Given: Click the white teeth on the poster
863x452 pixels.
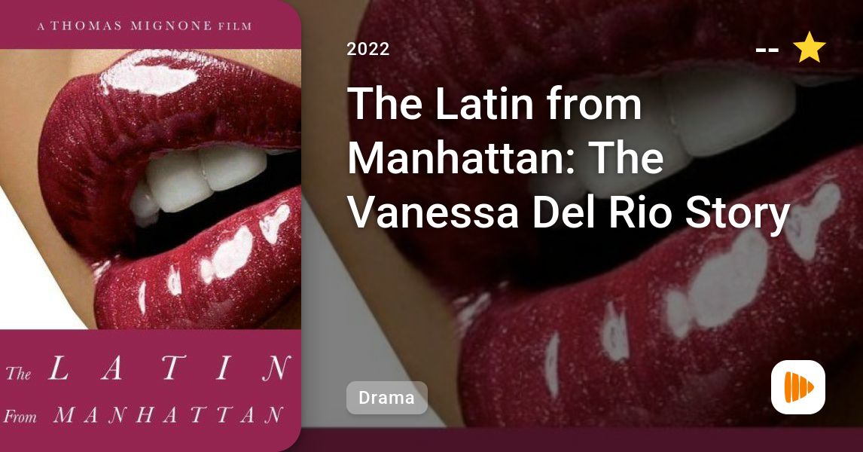Looking at the screenshot, I should click(x=198, y=179).
